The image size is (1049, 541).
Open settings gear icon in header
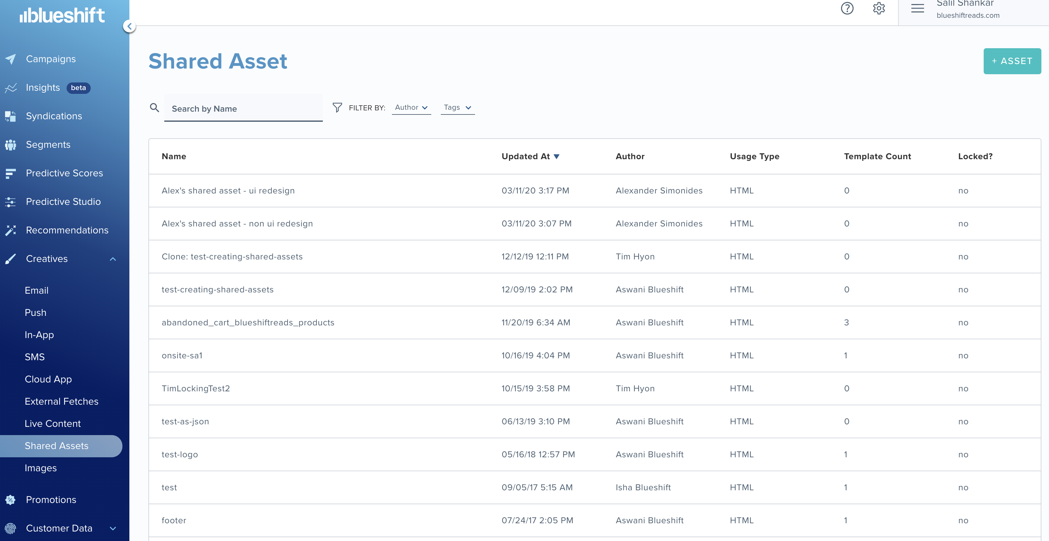point(879,8)
